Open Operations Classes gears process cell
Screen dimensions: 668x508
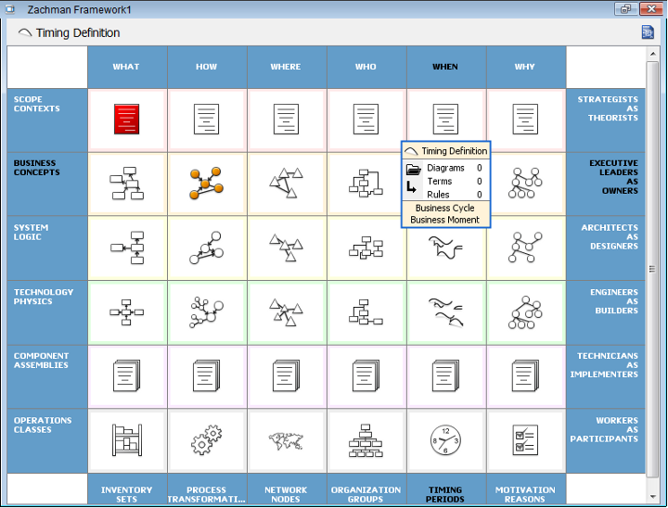(x=206, y=440)
